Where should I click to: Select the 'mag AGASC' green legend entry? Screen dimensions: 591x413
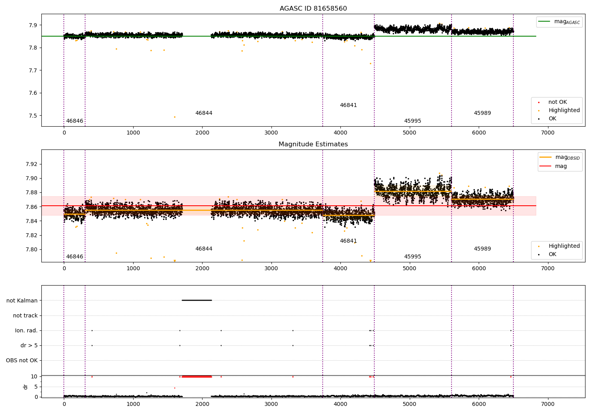click(x=559, y=22)
